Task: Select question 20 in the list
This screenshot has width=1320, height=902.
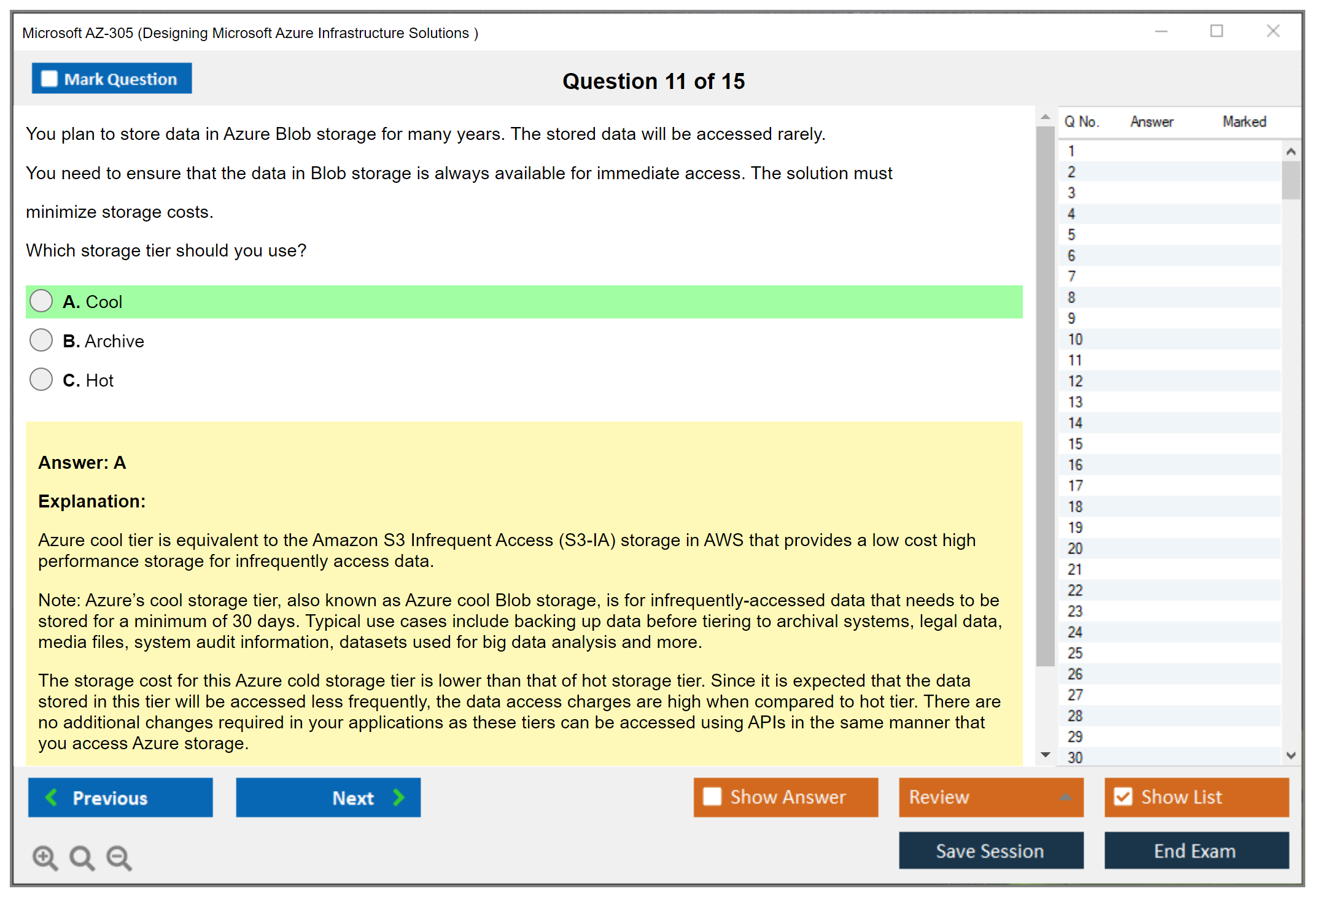Action: pyautogui.click(x=1075, y=548)
